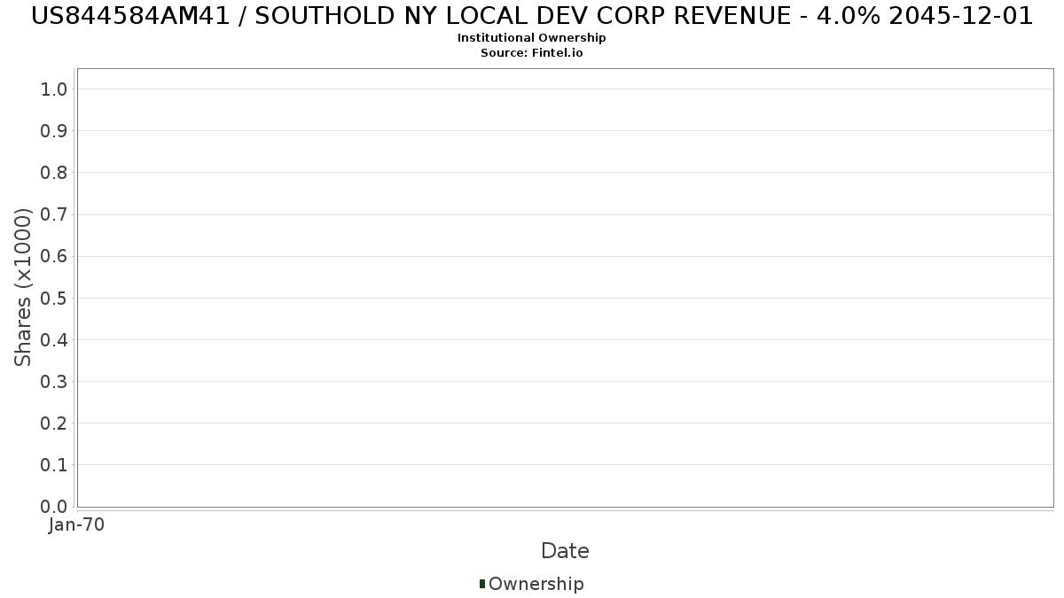
Task: Click the Shares (x1000) y-axis title
Action: (23, 287)
